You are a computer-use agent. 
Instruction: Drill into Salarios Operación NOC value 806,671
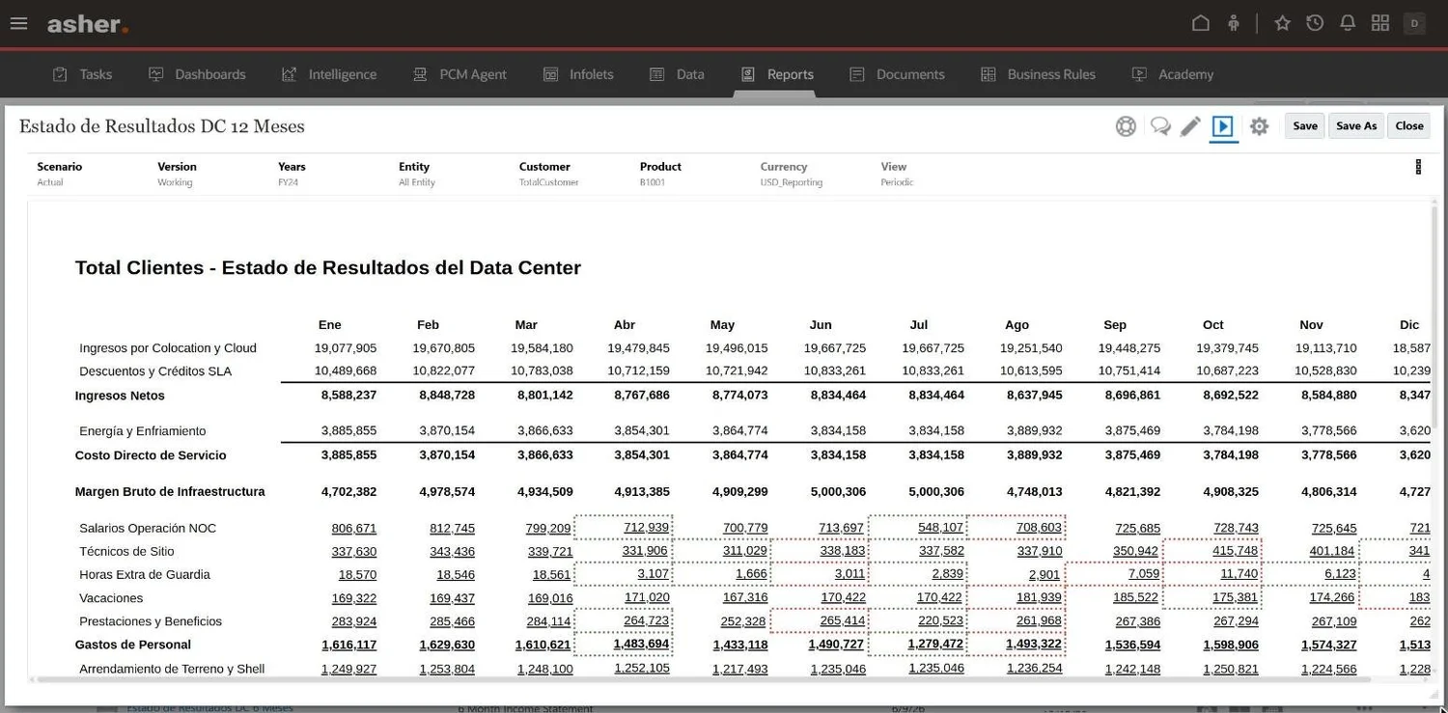click(x=354, y=529)
